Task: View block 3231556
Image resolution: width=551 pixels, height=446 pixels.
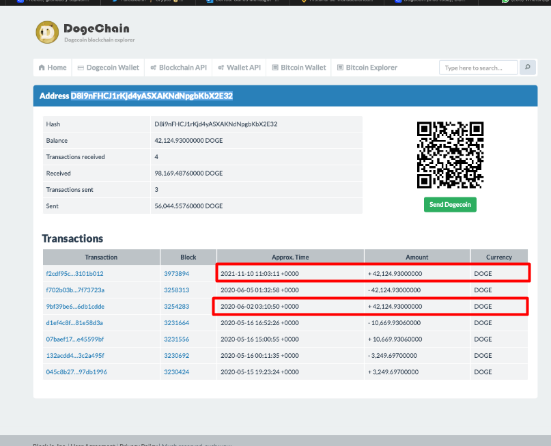Action: (176, 339)
